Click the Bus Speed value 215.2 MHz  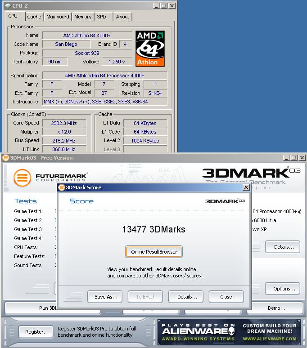tap(64, 141)
